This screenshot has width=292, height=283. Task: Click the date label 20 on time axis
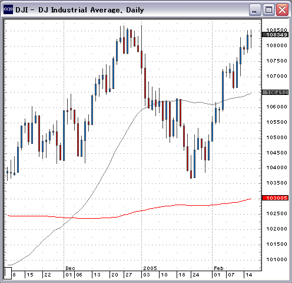tap(115, 275)
